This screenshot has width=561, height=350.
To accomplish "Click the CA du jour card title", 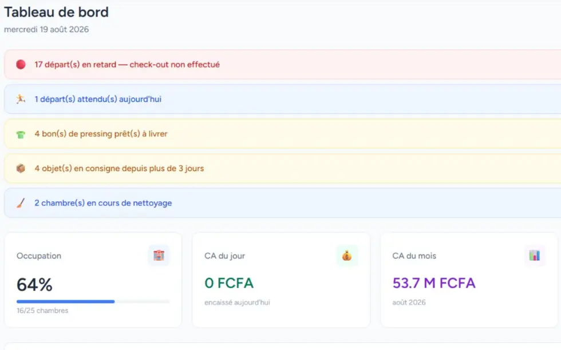I will pyautogui.click(x=224, y=256).
